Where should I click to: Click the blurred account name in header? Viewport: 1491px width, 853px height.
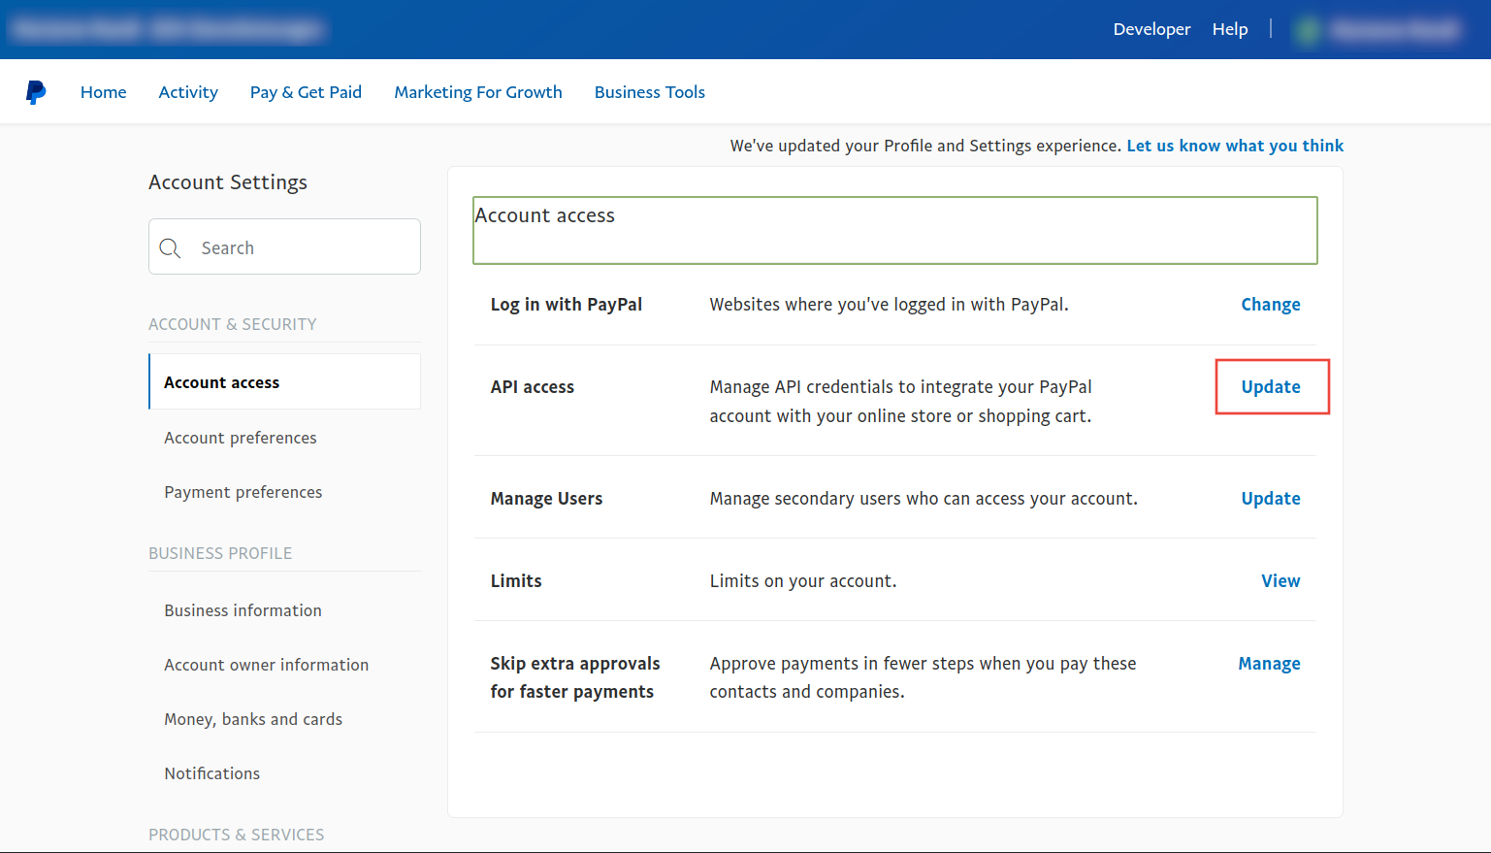point(1395,30)
